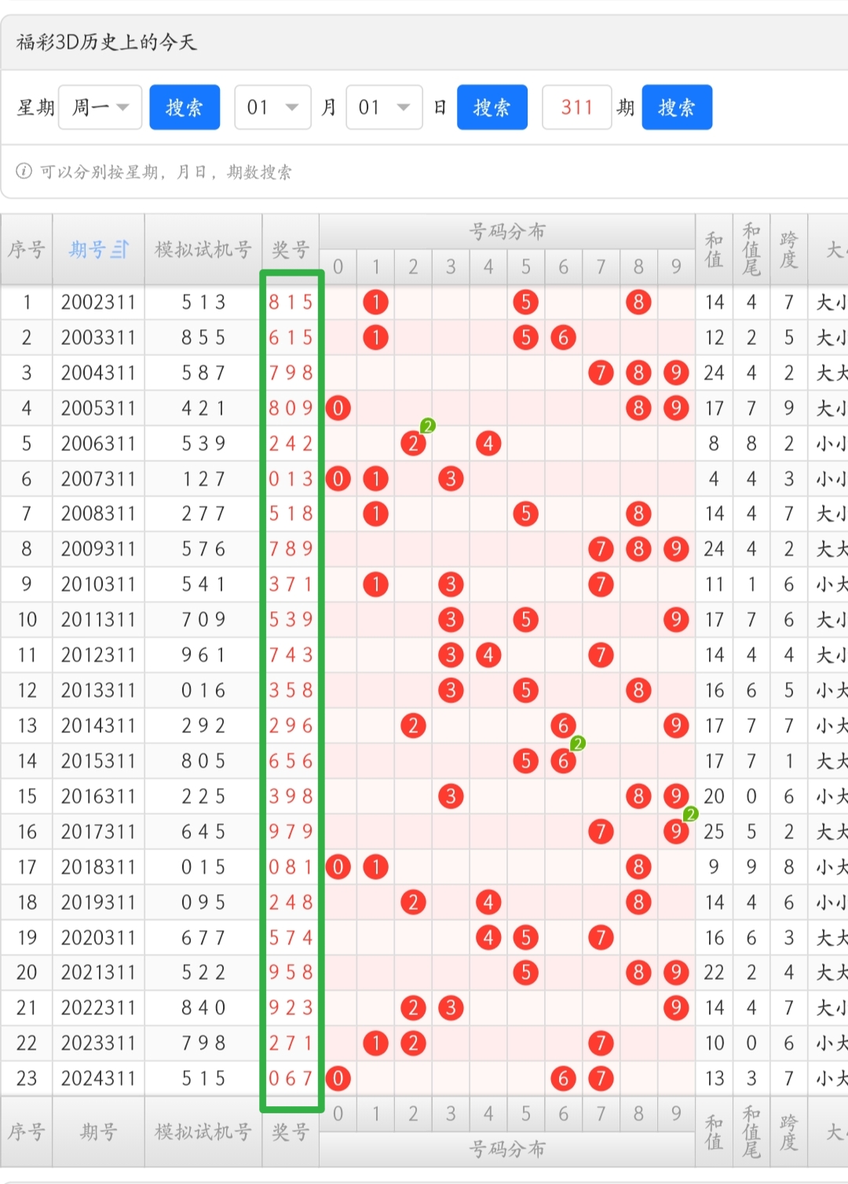
Task: Click the red 2 ball in row 2023311
Action: coord(413,1043)
